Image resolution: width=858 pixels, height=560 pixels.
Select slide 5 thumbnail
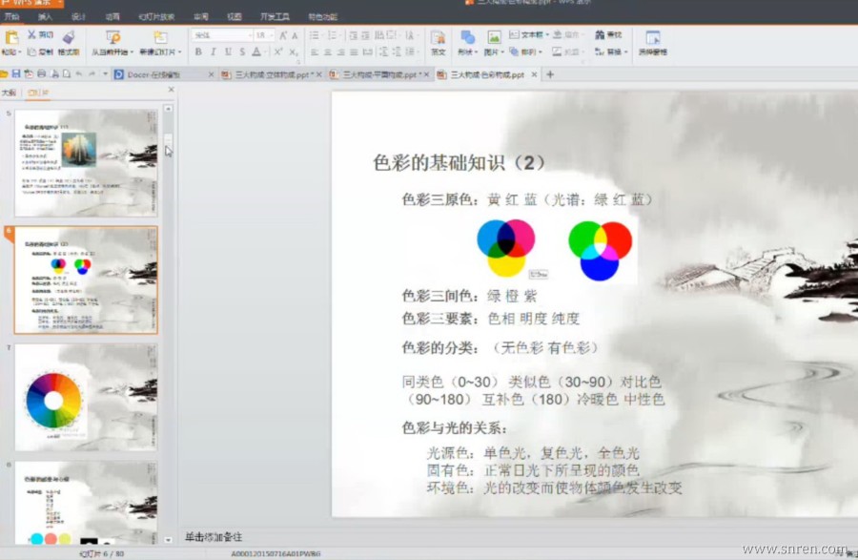click(x=86, y=162)
